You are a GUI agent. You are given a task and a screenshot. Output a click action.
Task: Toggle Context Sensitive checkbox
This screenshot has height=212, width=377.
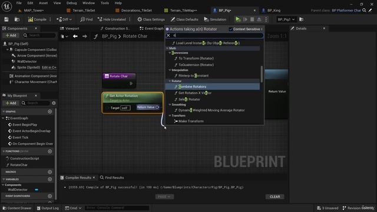click(230, 29)
